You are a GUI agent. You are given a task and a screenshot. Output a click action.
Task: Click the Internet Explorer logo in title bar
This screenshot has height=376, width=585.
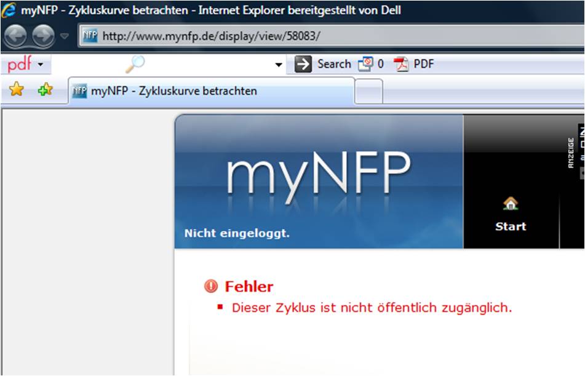(x=9, y=10)
